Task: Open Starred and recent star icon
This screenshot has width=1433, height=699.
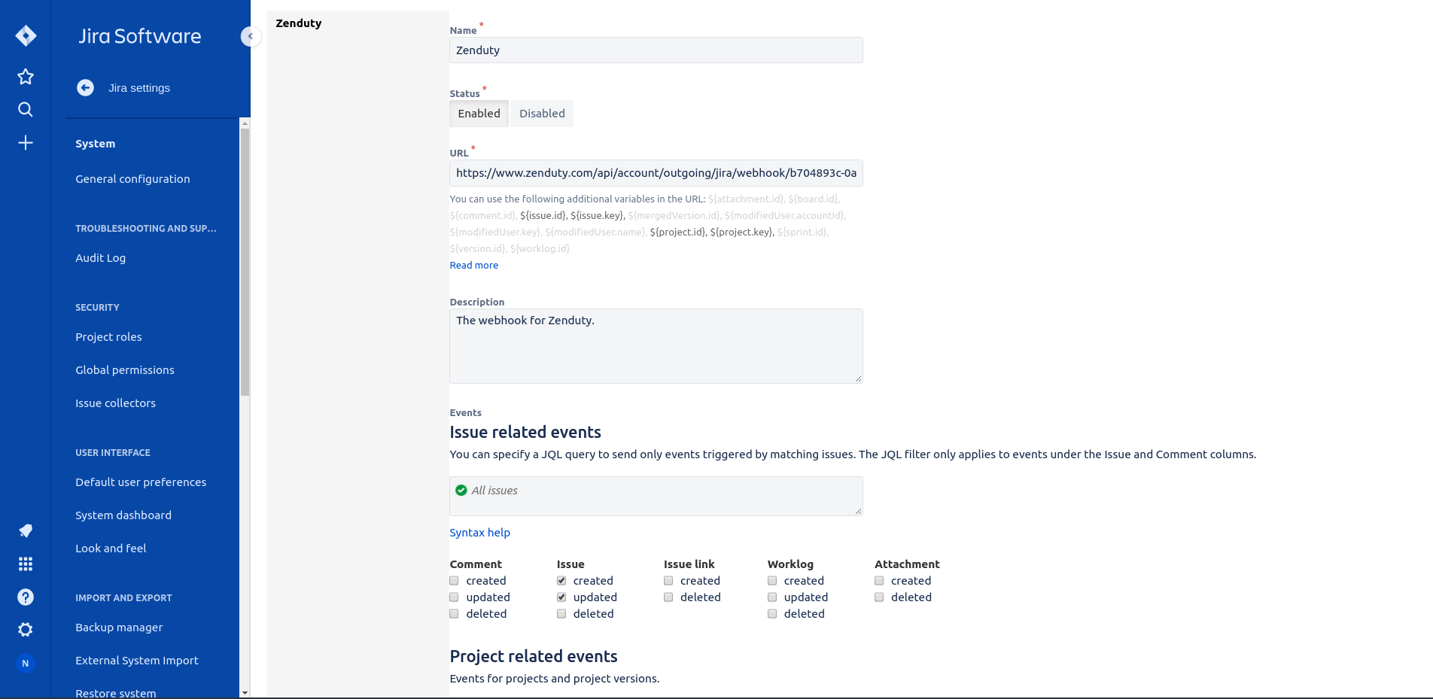Action: coord(26,76)
